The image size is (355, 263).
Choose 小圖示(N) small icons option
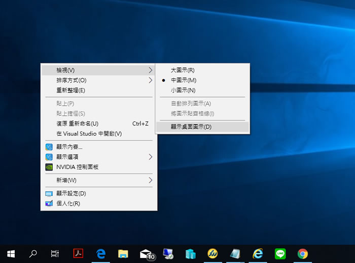183,91
